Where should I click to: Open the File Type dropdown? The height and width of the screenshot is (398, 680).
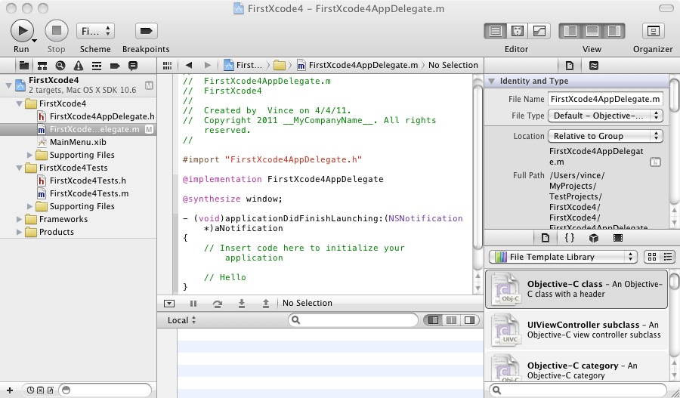tap(606, 116)
